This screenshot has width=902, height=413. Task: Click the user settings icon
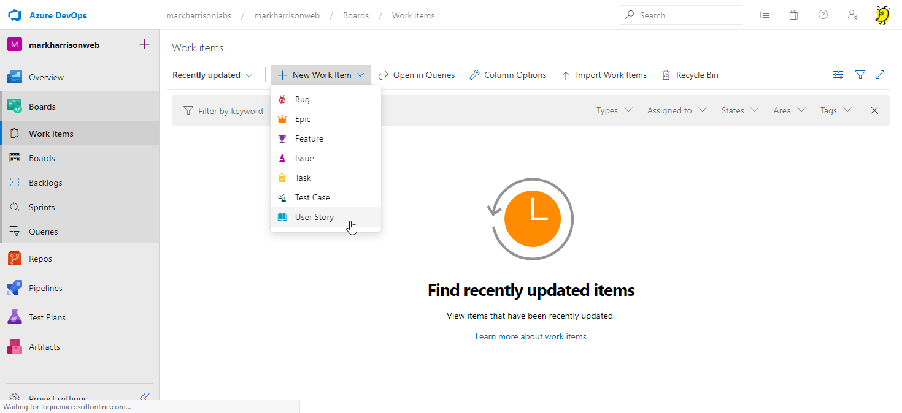tap(852, 15)
